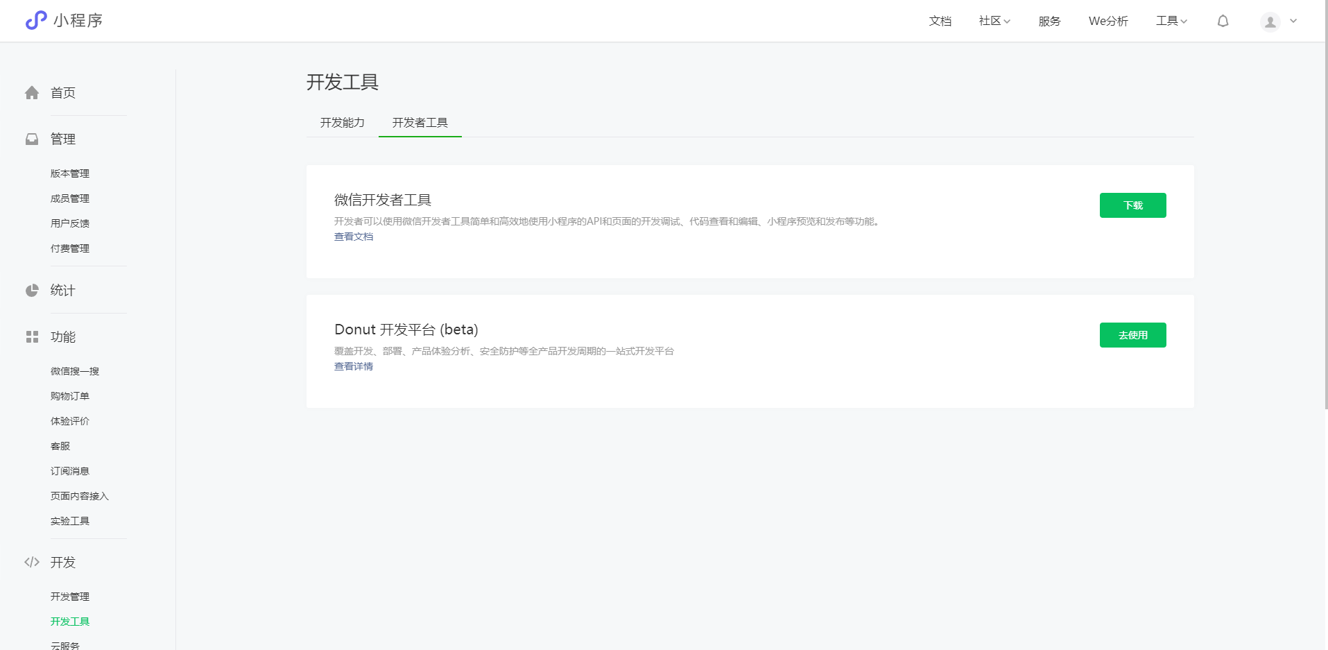Open 客服 in the sidebar

[60, 446]
